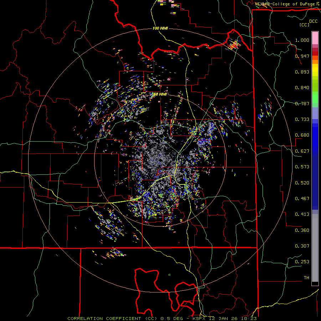Click the 12 JAN 26 date text

(x=223, y=319)
